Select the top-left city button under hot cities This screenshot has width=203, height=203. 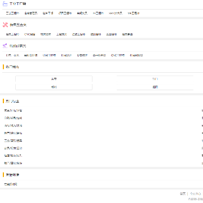pyautogui.click(x=54, y=79)
